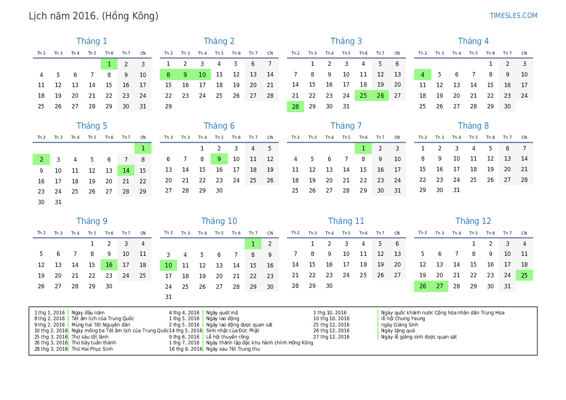The width and height of the screenshot is (566, 400).
Task: Click legend entry 'ngày Giáng Sinh'
Action: click(399, 325)
